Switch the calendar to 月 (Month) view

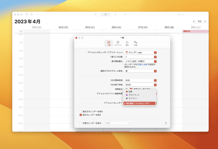point(115,14)
